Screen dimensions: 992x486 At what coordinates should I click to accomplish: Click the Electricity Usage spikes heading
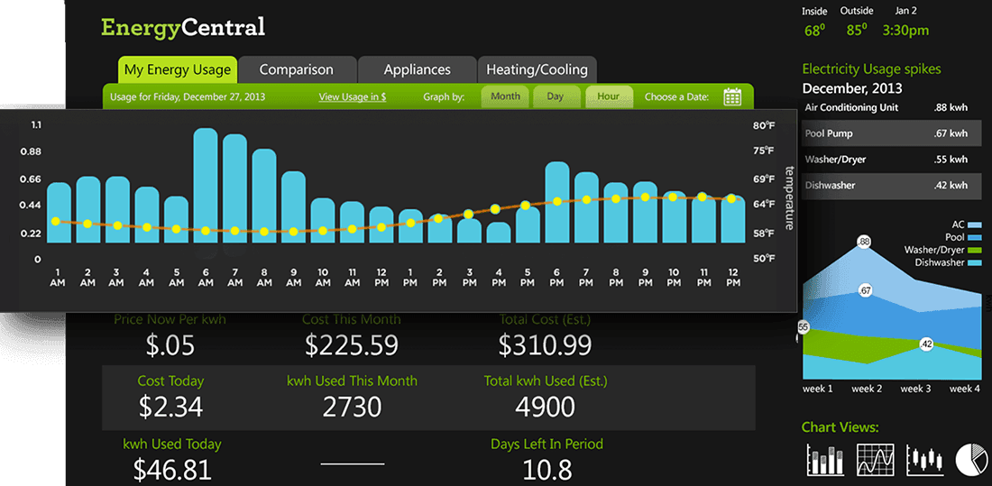pyautogui.click(x=872, y=69)
